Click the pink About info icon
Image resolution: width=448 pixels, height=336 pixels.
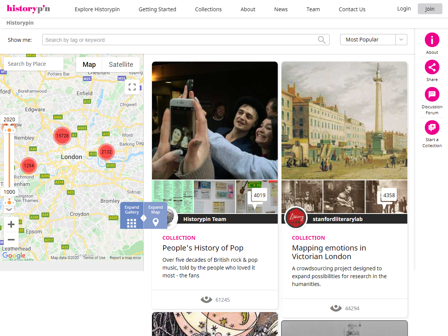(x=432, y=40)
